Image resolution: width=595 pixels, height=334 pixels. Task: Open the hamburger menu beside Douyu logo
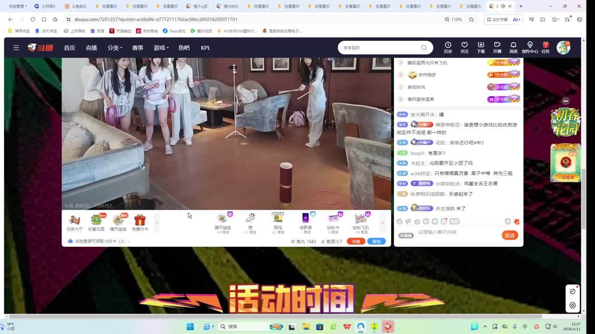16,48
